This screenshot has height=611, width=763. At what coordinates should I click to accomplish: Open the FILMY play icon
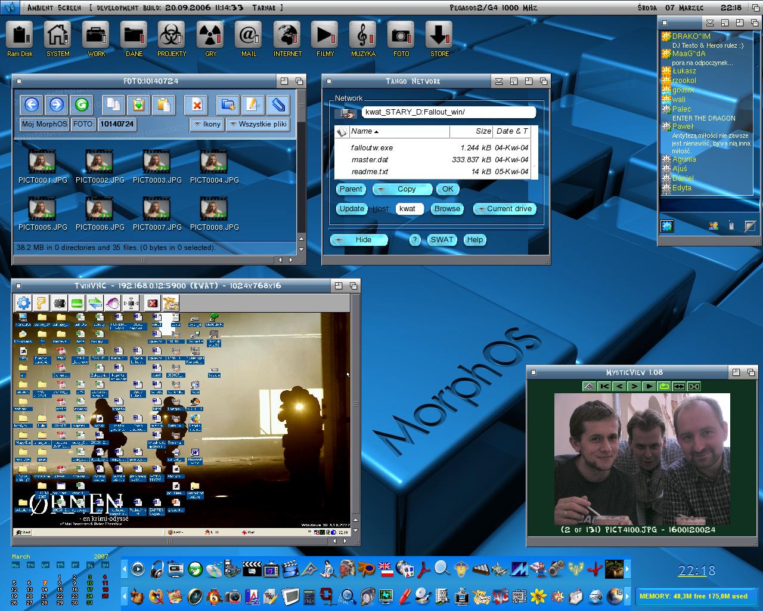click(x=325, y=39)
